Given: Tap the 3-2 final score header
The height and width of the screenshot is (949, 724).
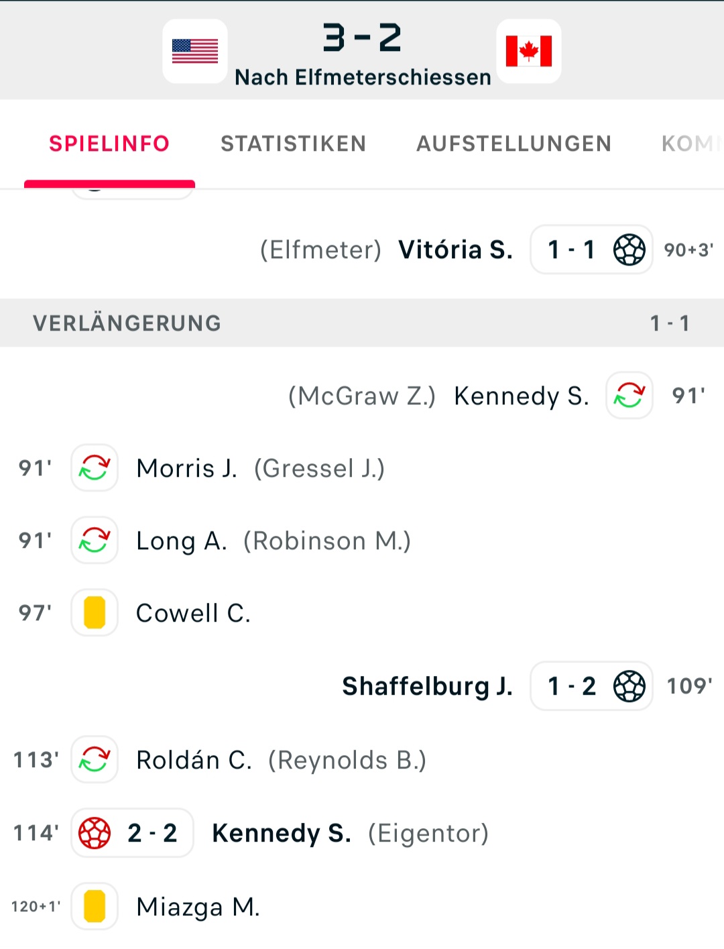Looking at the screenshot, I should pyautogui.click(x=362, y=38).
